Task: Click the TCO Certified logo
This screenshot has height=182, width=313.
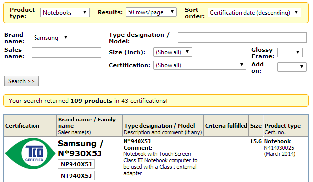Action: [x=30, y=153]
